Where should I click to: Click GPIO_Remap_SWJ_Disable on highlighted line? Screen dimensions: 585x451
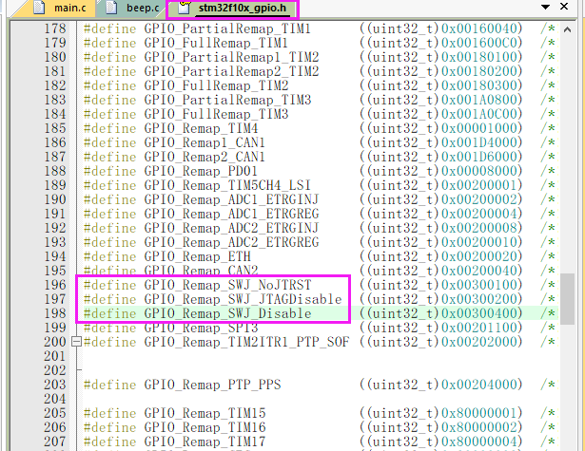click(227, 313)
